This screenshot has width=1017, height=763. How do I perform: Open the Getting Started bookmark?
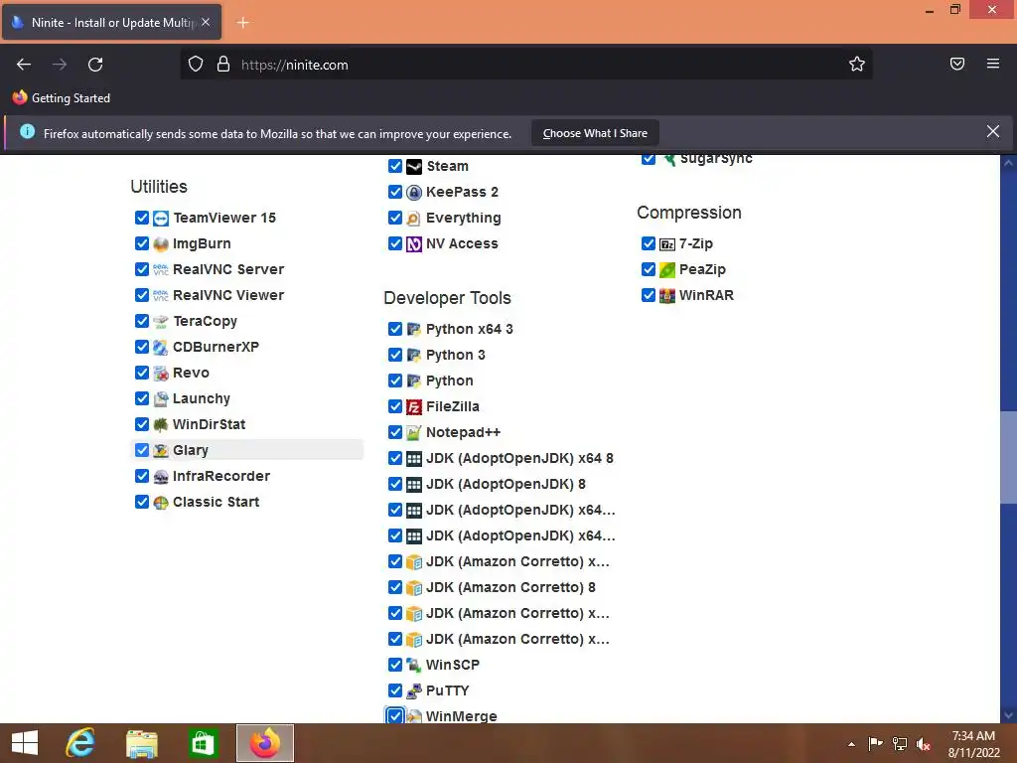[x=62, y=98]
